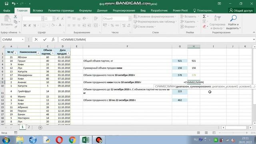Click the Increase font size icon

pos(58,19)
